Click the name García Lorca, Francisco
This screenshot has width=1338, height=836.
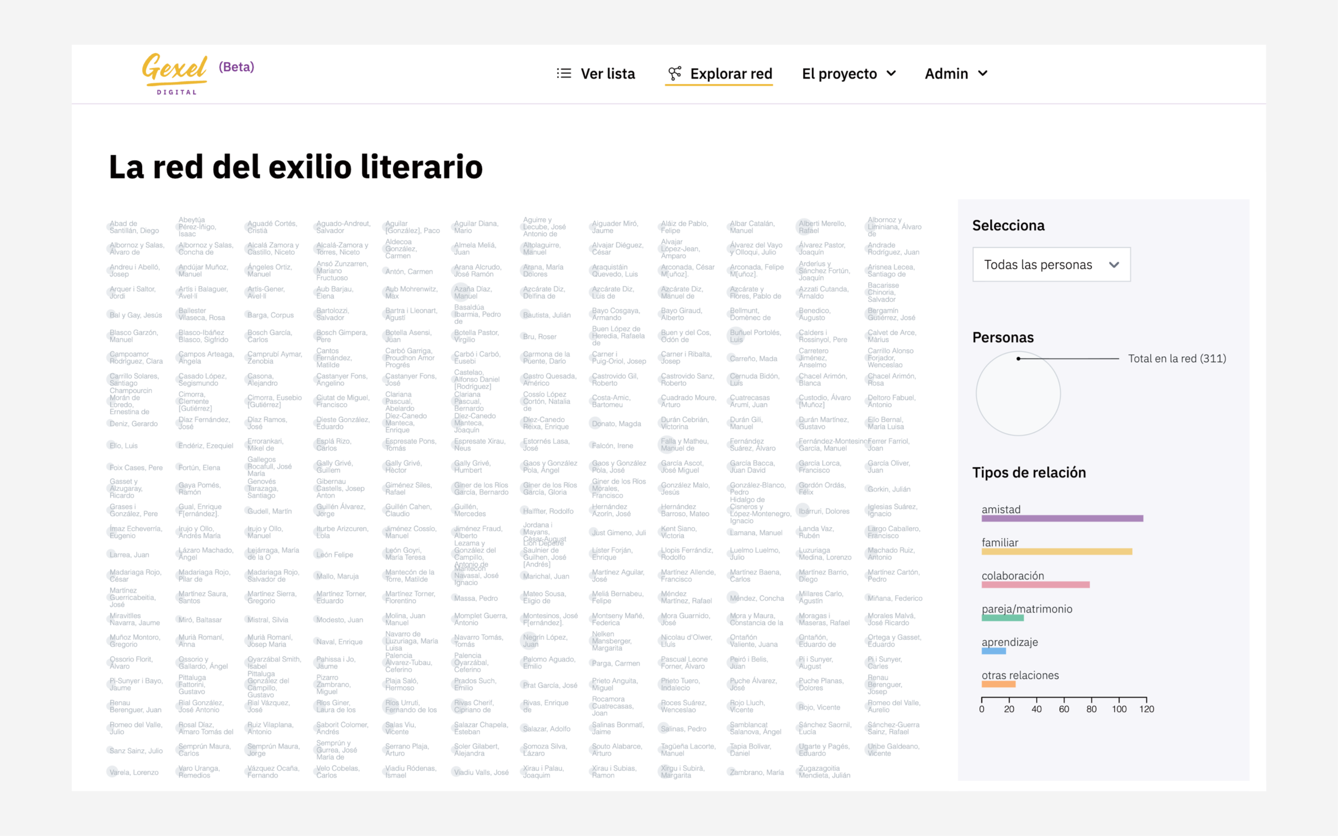click(820, 466)
